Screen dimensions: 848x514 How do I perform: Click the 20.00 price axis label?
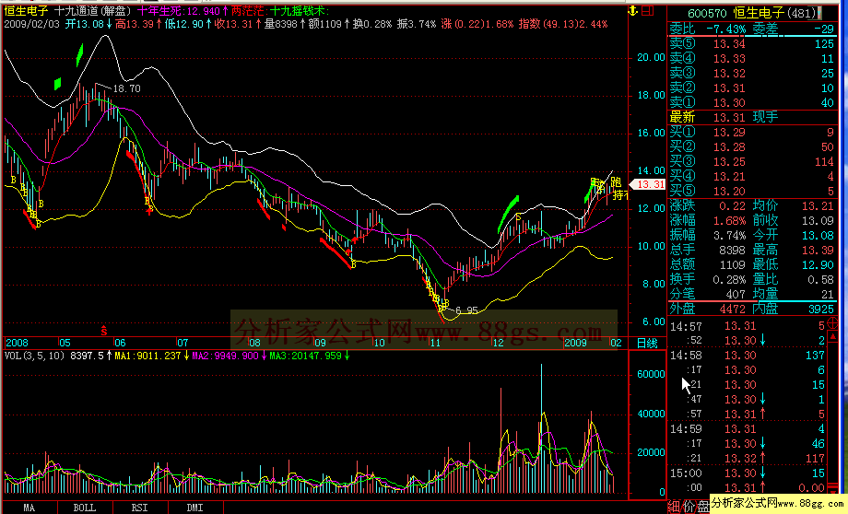click(651, 57)
